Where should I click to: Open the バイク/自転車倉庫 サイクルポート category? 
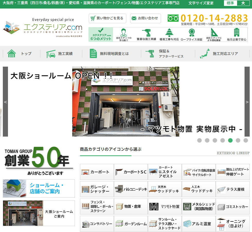[199, 172]
